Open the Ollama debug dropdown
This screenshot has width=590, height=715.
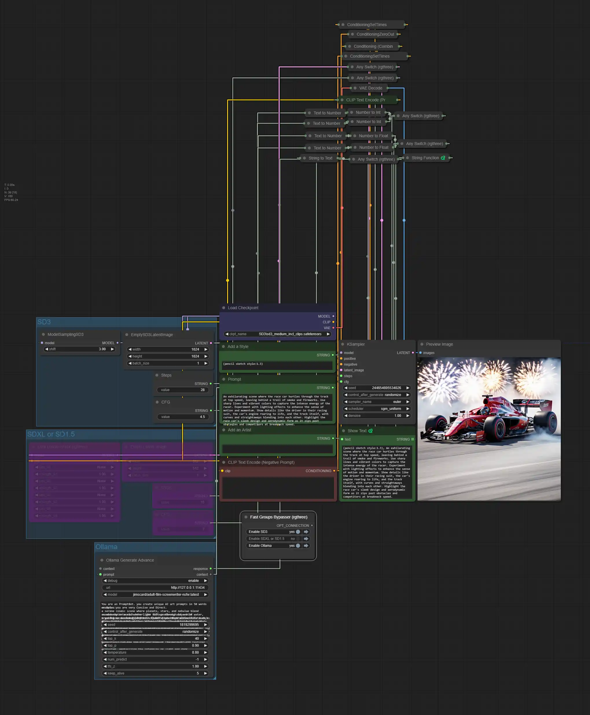155,581
